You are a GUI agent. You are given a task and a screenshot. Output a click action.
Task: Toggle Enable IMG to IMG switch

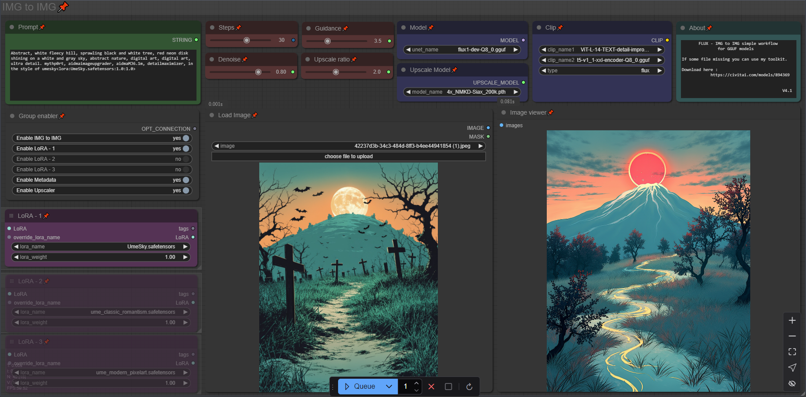[186, 138]
